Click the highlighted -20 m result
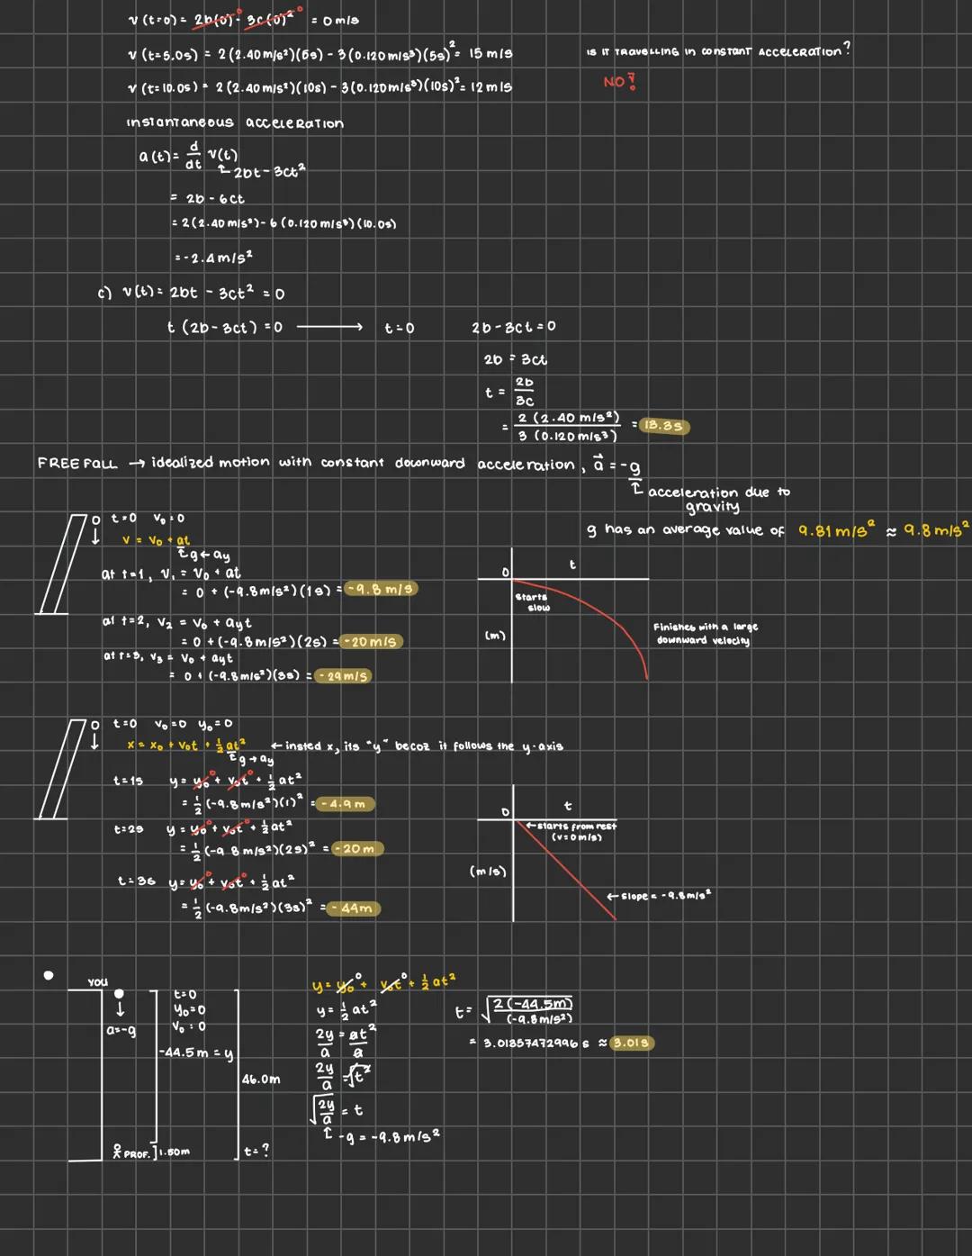The image size is (972, 1256). [360, 848]
